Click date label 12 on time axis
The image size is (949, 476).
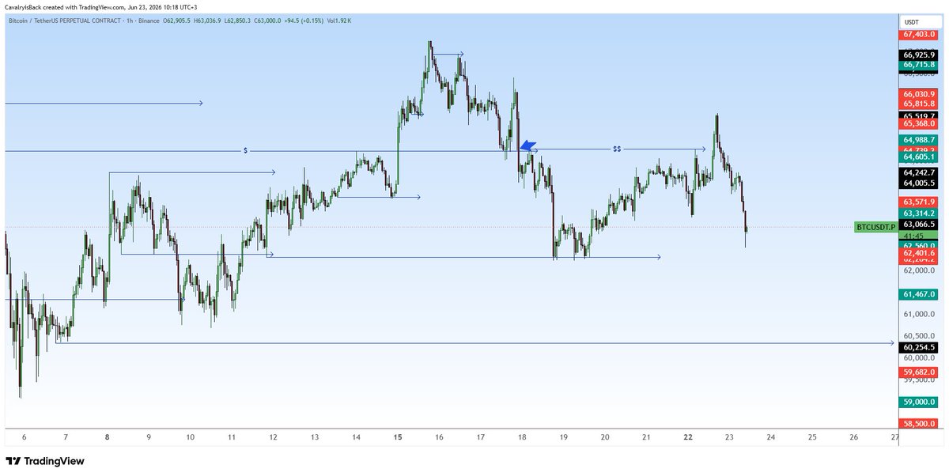tap(273, 436)
